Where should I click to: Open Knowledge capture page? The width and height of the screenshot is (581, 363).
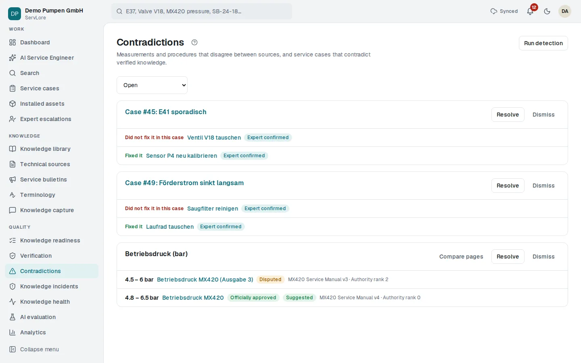click(x=52, y=210)
